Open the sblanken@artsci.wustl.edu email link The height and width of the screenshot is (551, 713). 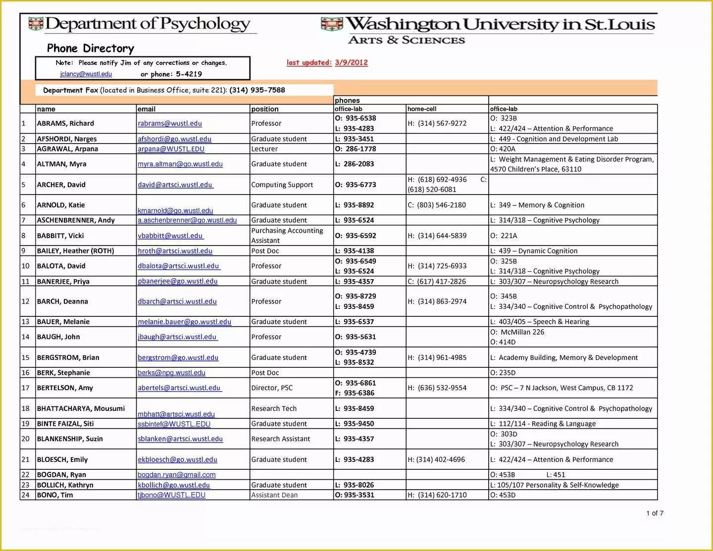(180, 439)
